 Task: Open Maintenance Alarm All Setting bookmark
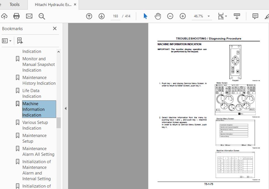pos(38,151)
